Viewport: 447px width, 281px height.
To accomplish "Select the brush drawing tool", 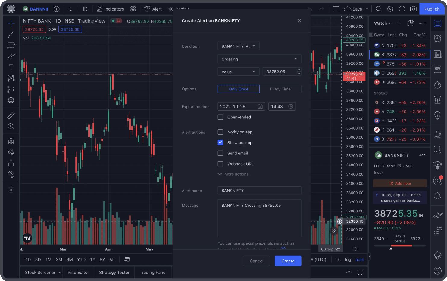I will [x=11, y=57].
